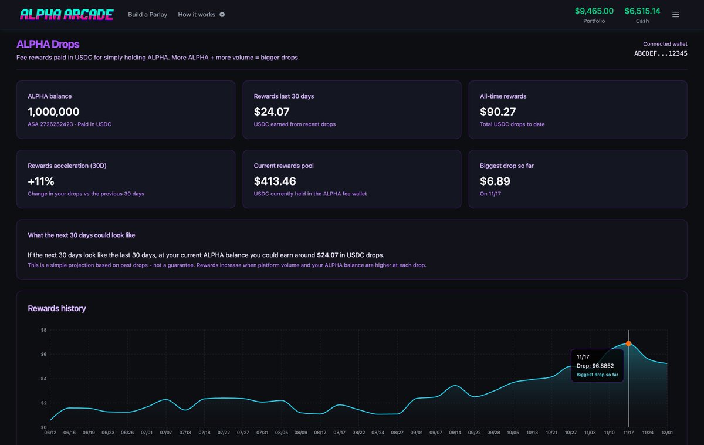Click the Rewards last 30 days card

point(352,109)
